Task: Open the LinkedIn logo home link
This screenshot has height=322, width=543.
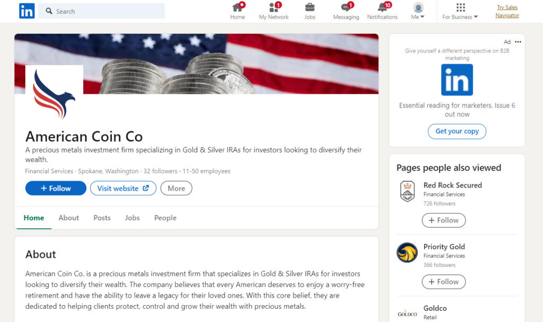Action: (x=27, y=11)
